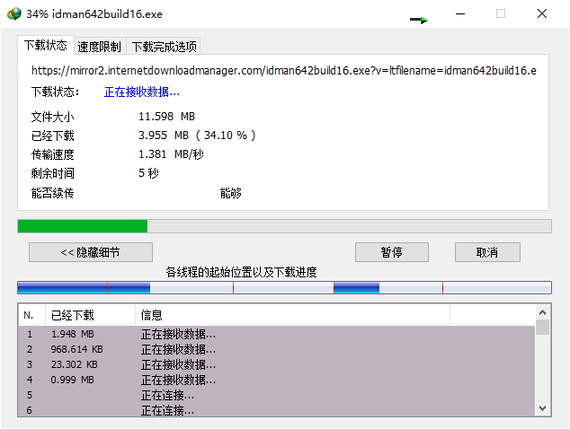Click the remaining time value 5 秒
This screenshot has height=429, width=570.
click(148, 173)
